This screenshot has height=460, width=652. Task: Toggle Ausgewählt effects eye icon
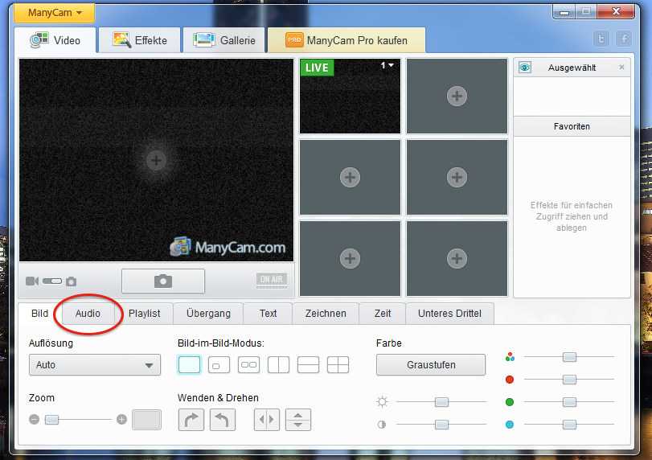click(x=525, y=68)
